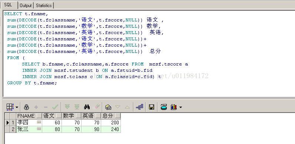295x144 pixels.
Task: Open the grid selection mode tool
Action: click(10, 107)
